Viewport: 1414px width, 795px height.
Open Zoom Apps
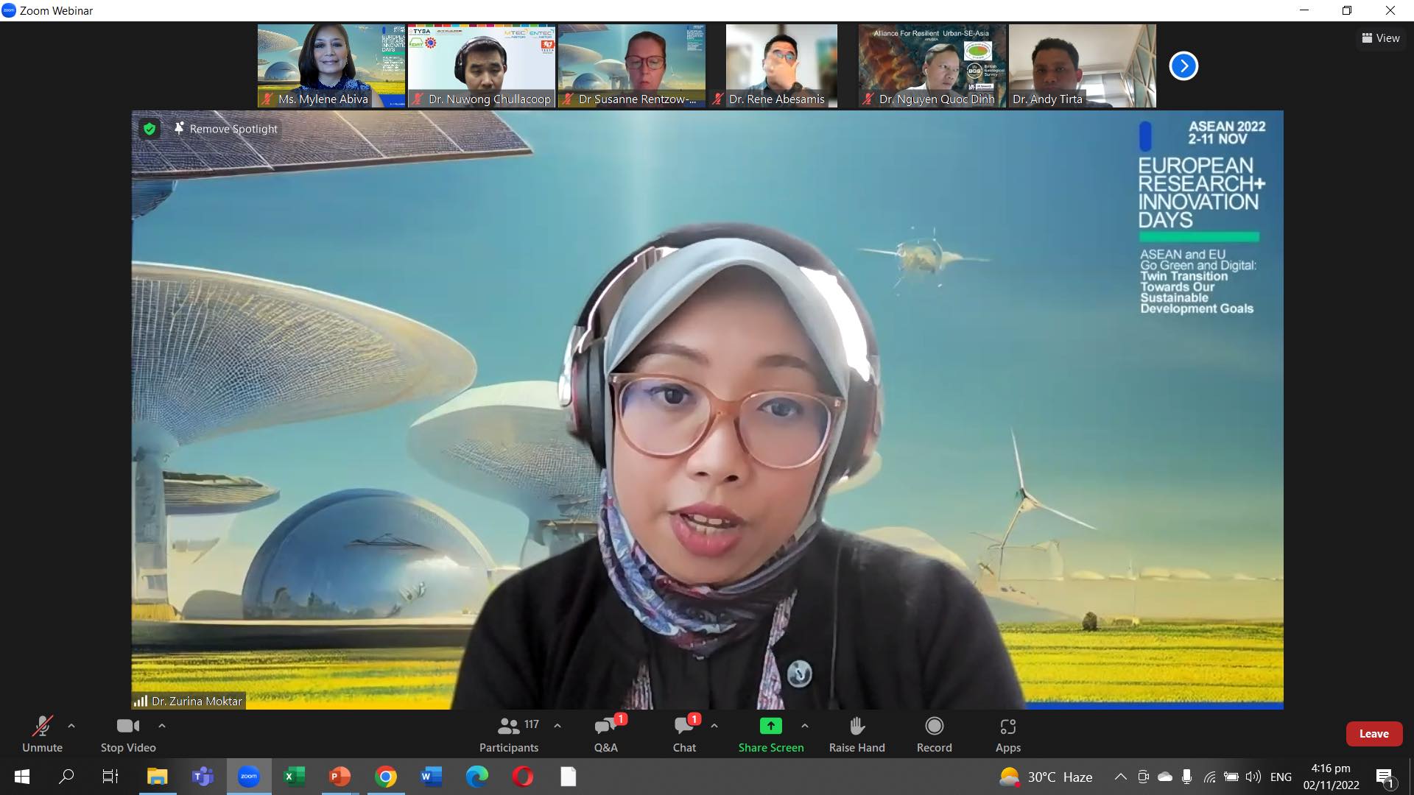1008,735
